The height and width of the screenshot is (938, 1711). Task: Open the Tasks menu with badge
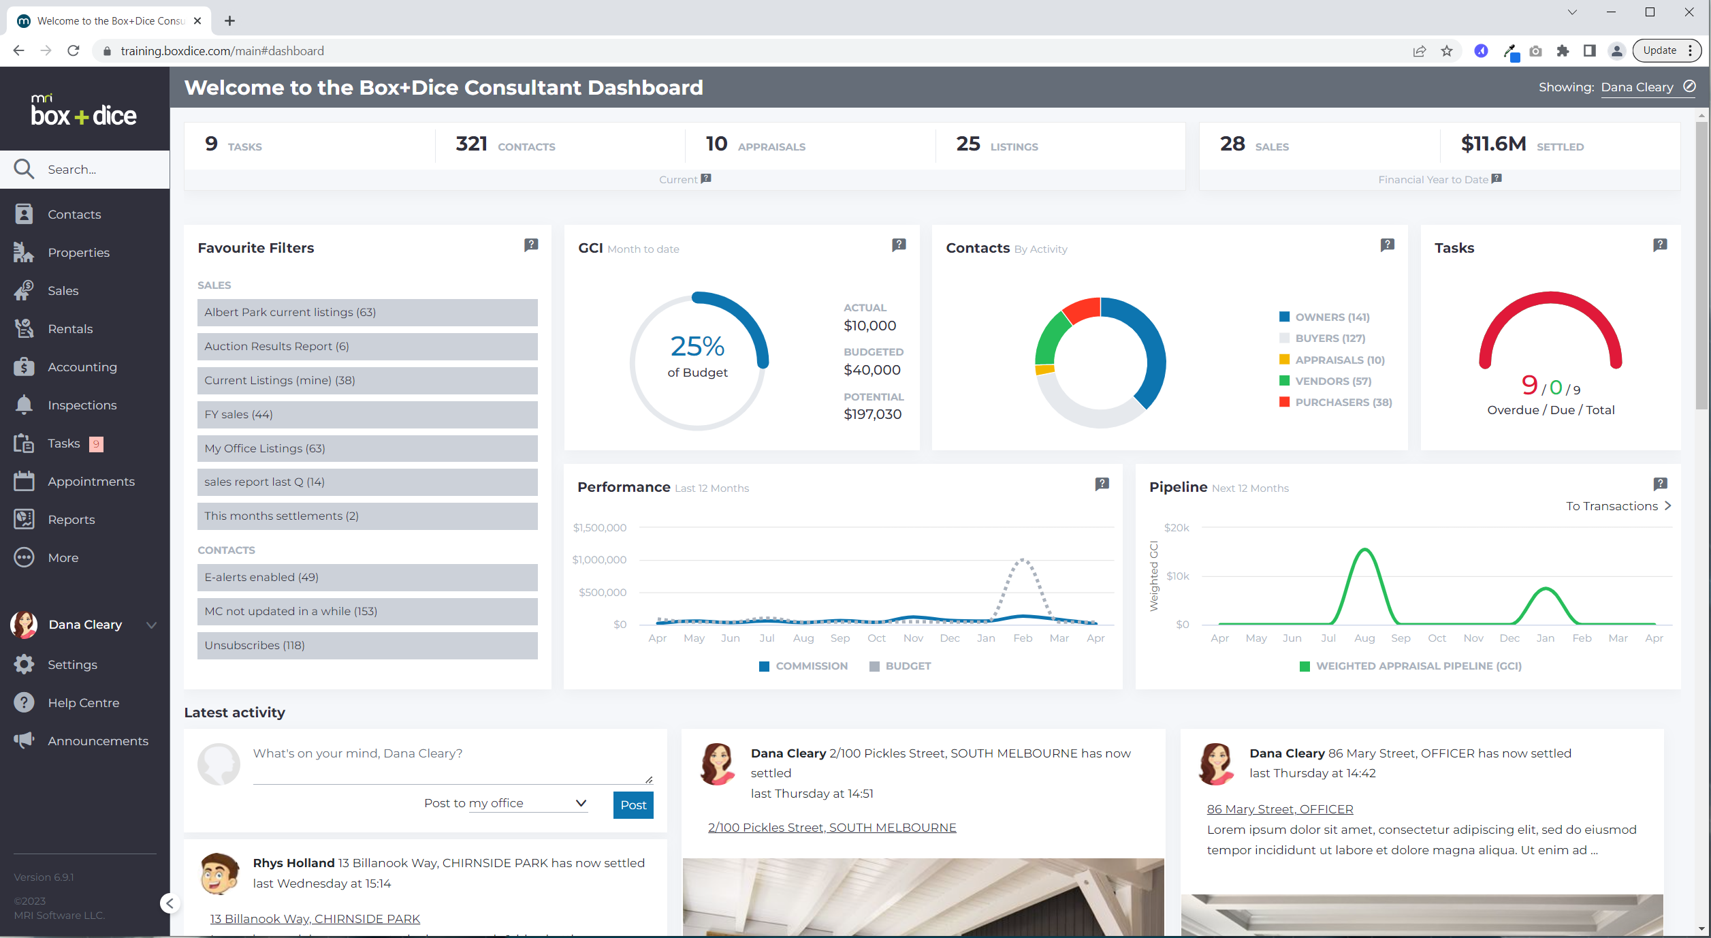[x=64, y=443]
